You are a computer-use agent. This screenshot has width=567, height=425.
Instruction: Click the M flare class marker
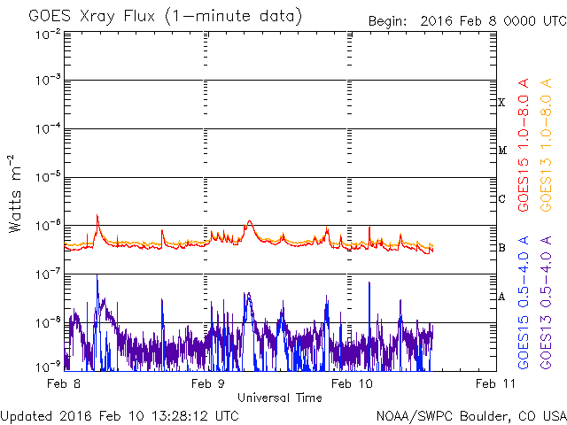pos(502,151)
